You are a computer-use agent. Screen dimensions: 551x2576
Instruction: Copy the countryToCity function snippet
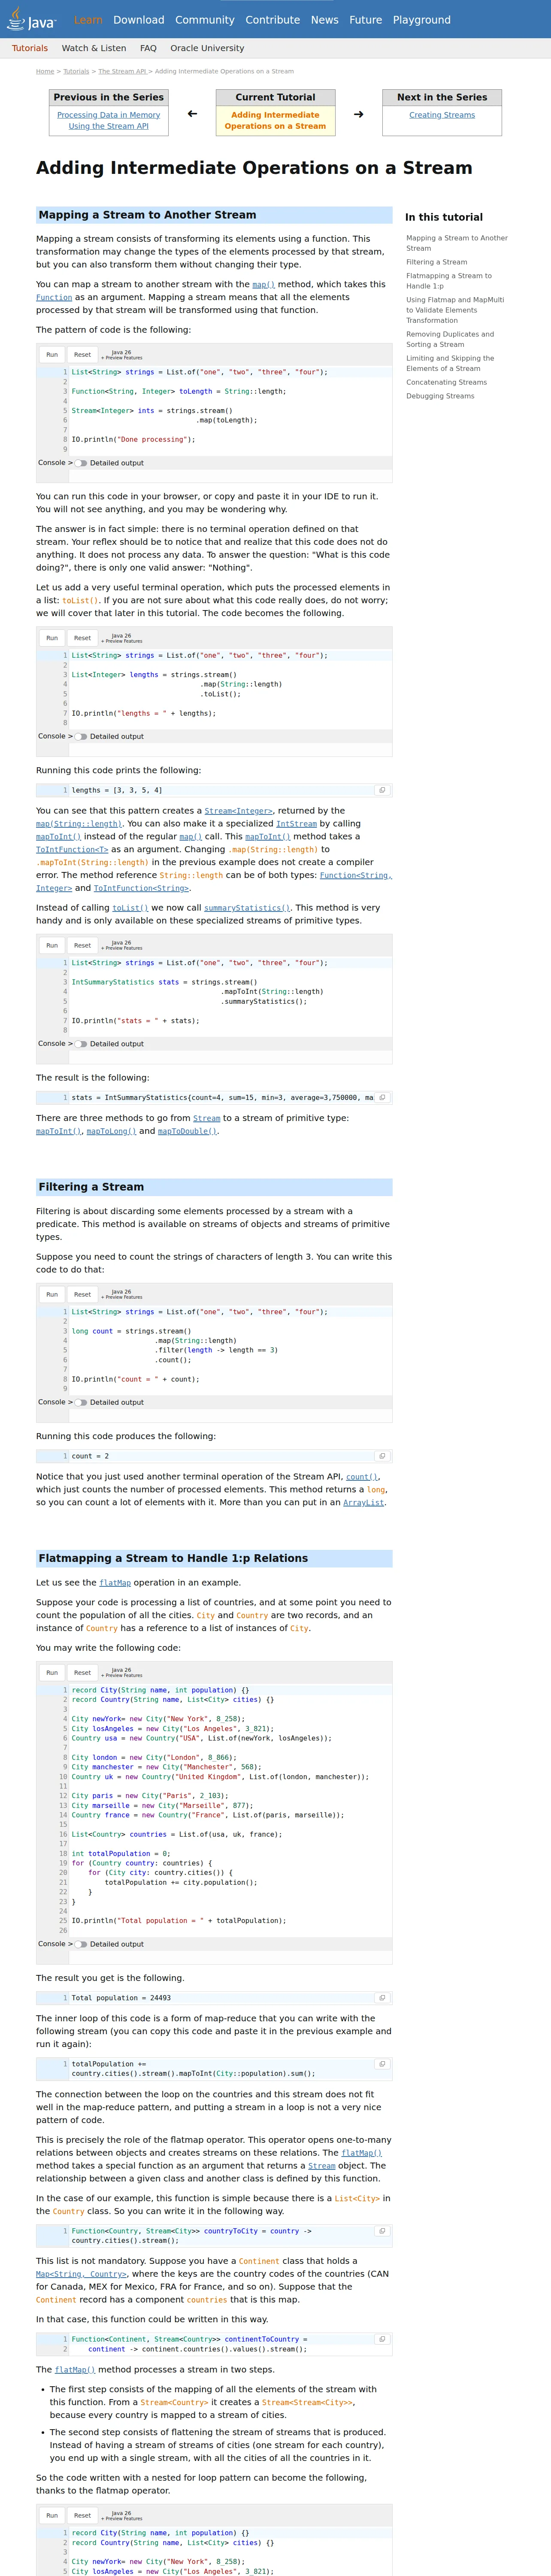click(x=381, y=2231)
